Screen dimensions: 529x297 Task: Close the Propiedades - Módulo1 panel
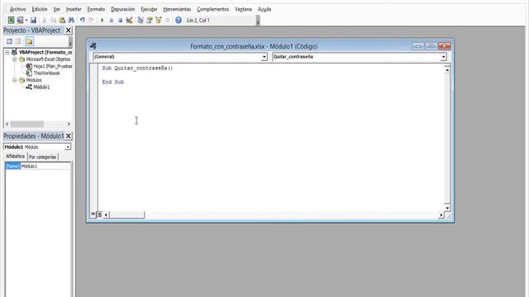coord(68,136)
